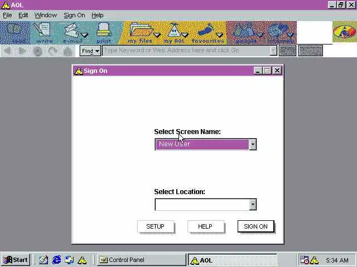Click the SETUP button
The width and height of the screenshot is (357, 267).
pos(155,226)
